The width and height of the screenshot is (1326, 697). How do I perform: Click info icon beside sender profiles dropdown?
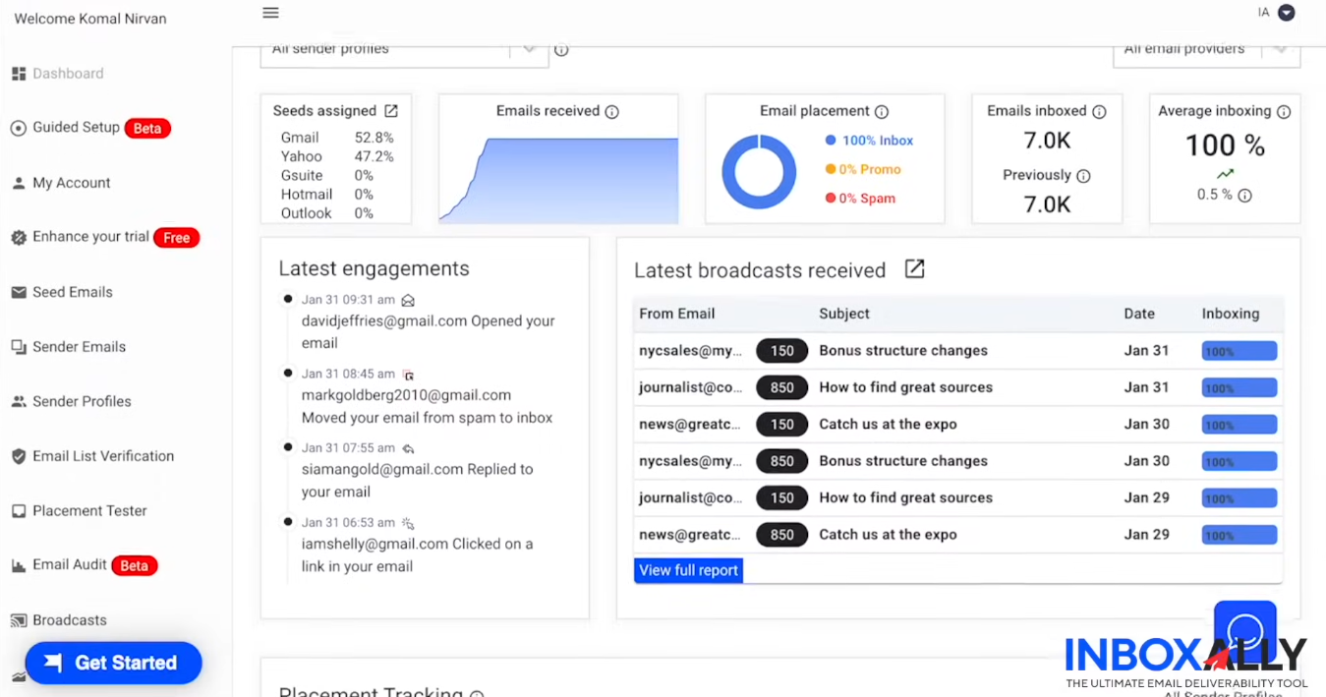(561, 50)
